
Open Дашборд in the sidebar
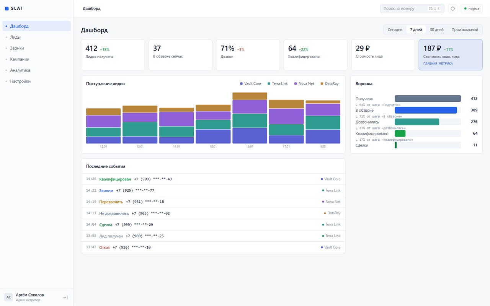pyautogui.click(x=37, y=26)
